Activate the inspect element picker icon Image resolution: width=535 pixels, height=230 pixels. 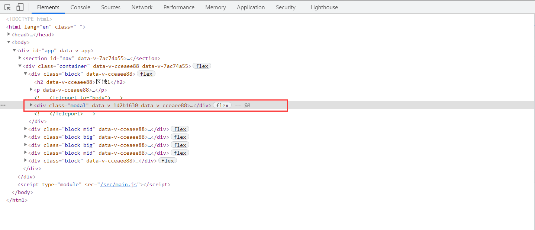pos(7,7)
